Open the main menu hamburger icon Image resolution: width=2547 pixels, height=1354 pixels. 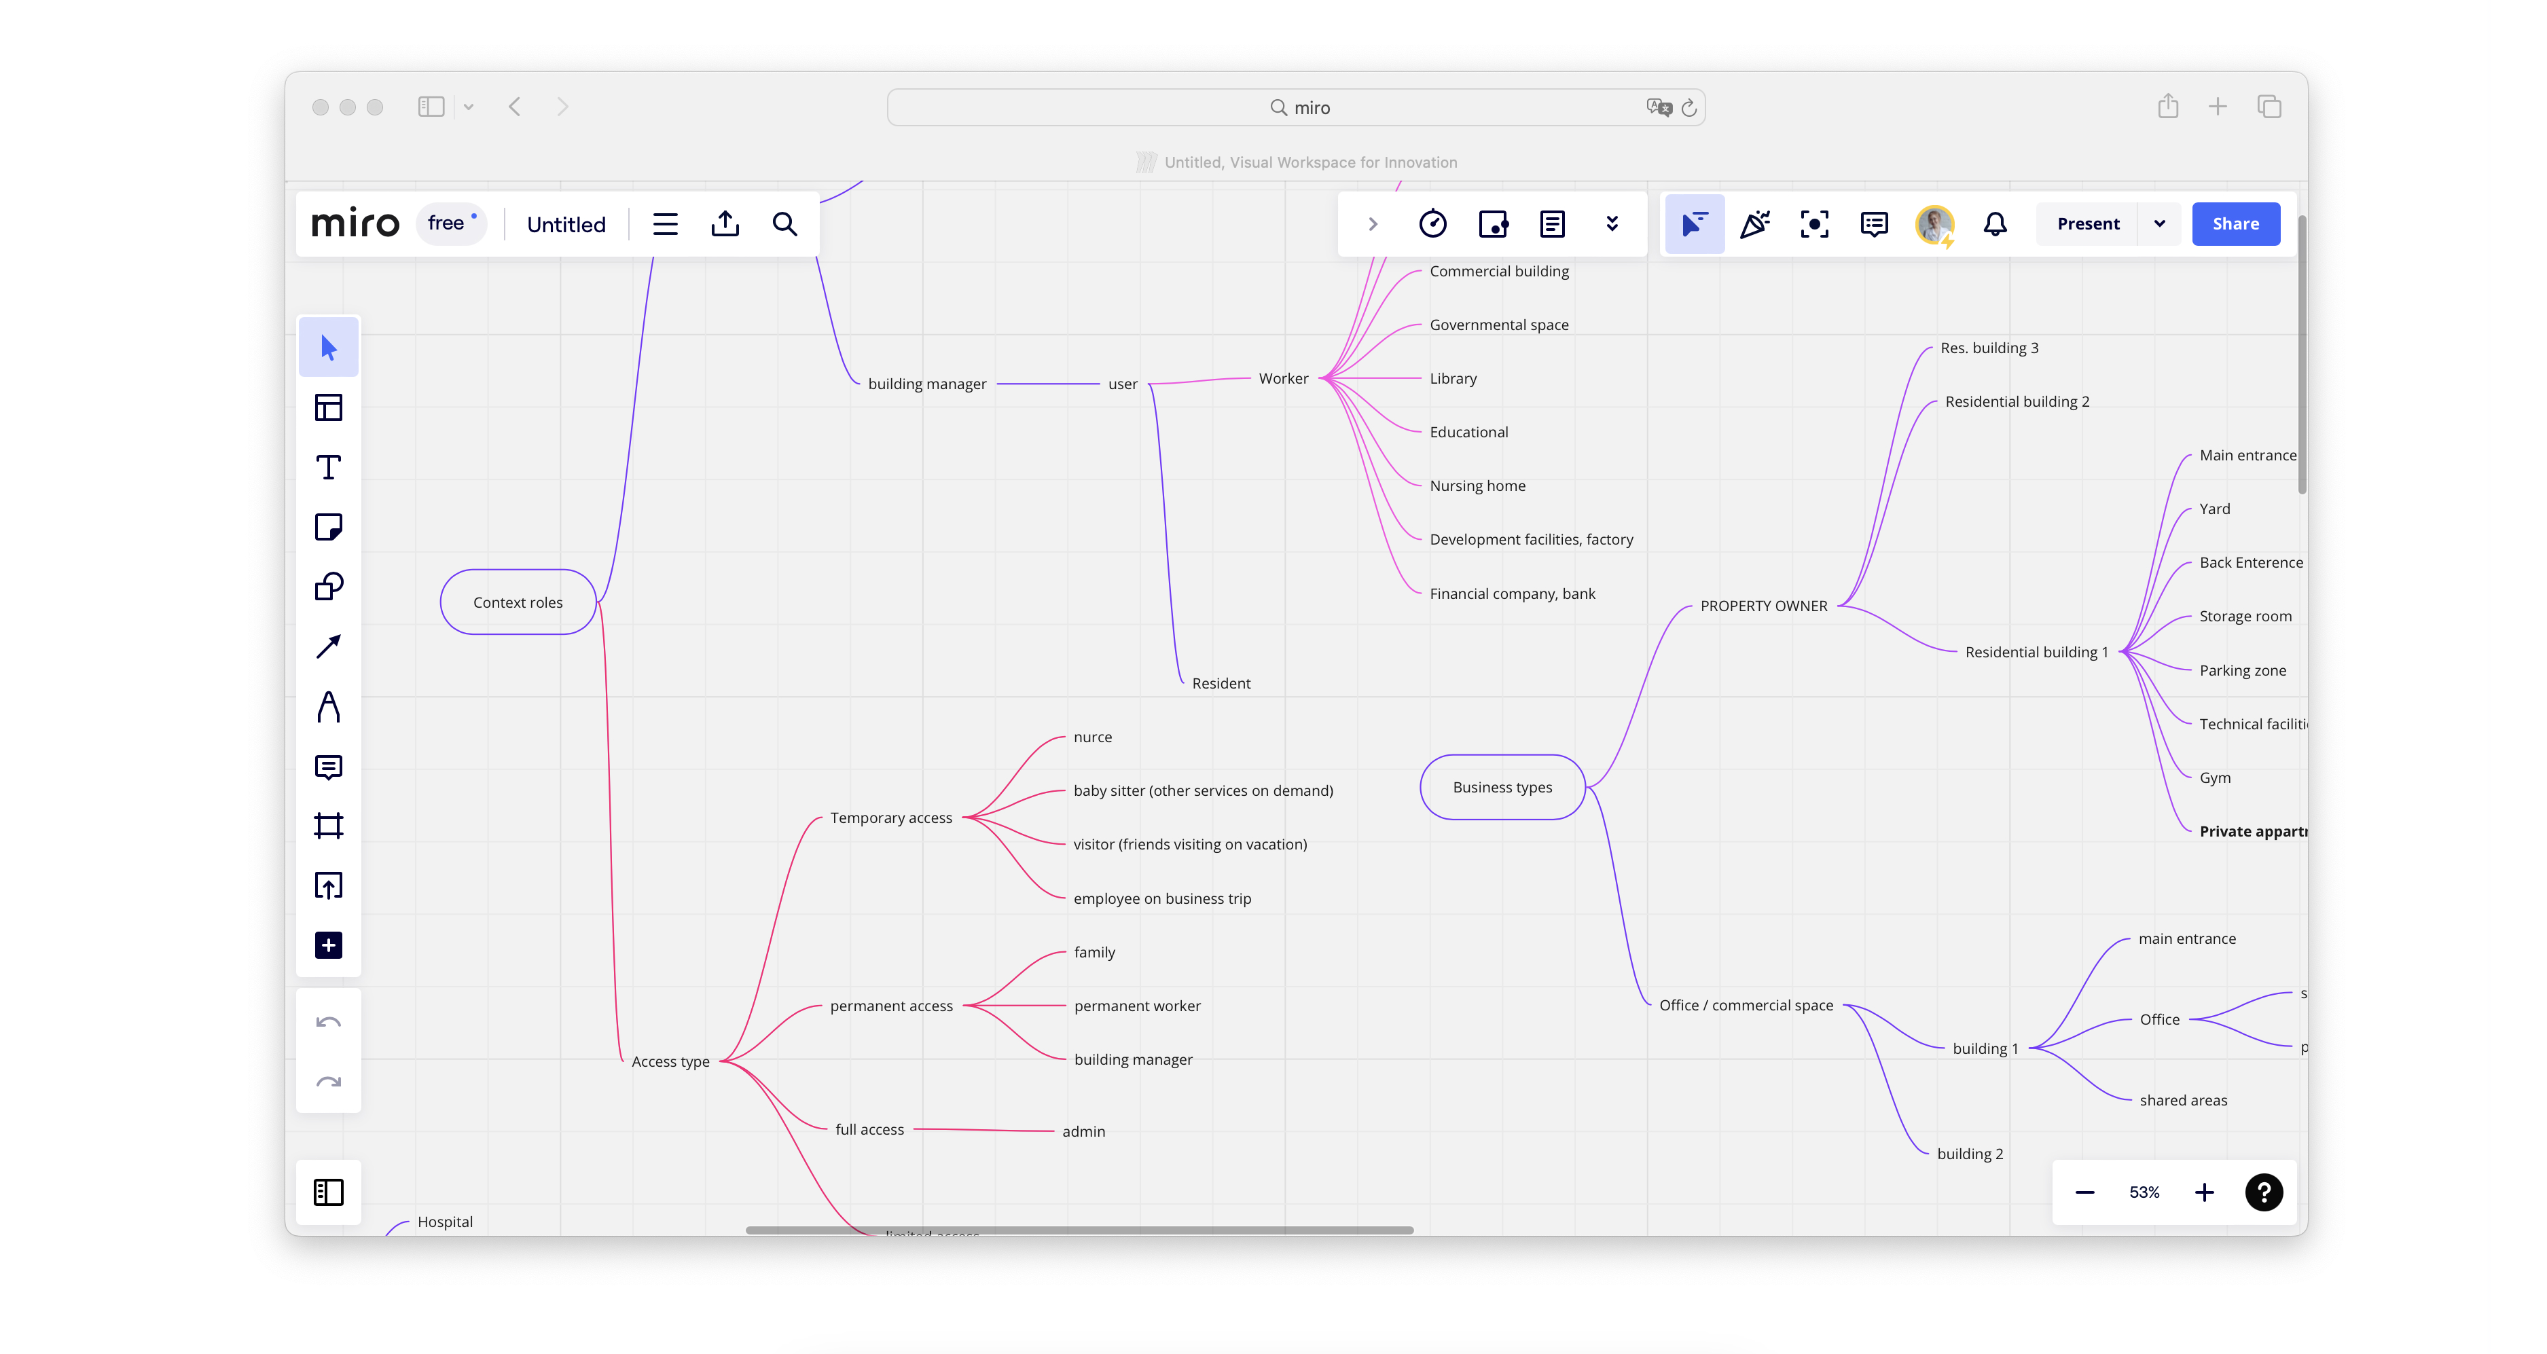(666, 224)
